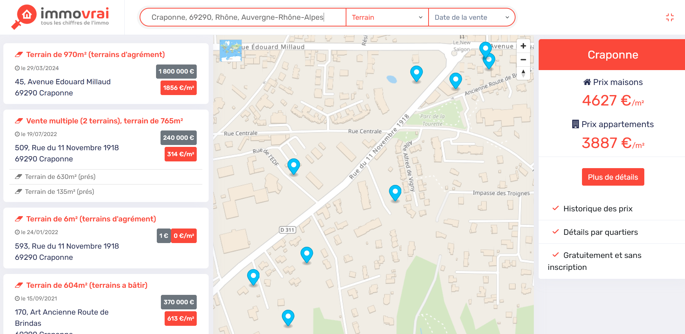Switch map layer via world thumbnail
Image resolution: width=685 pixels, height=334 pixels.
pyautogui.click(x=230, y=50)
